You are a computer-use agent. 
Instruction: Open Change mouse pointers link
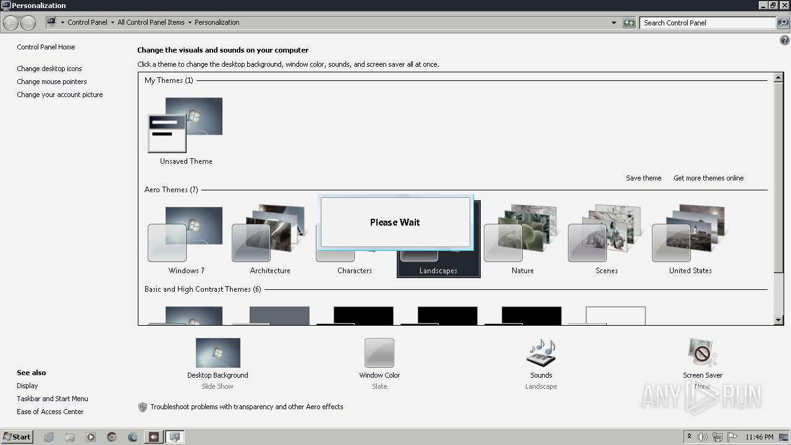[52, 82]
